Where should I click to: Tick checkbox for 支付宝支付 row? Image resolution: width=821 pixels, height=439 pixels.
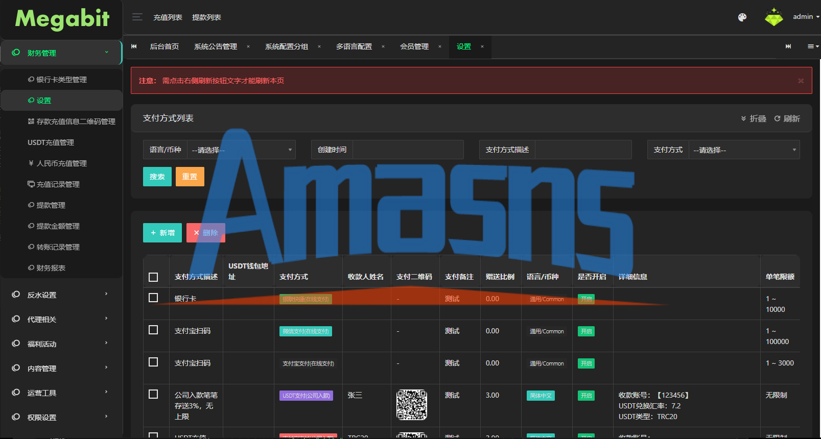coord(153,362)
